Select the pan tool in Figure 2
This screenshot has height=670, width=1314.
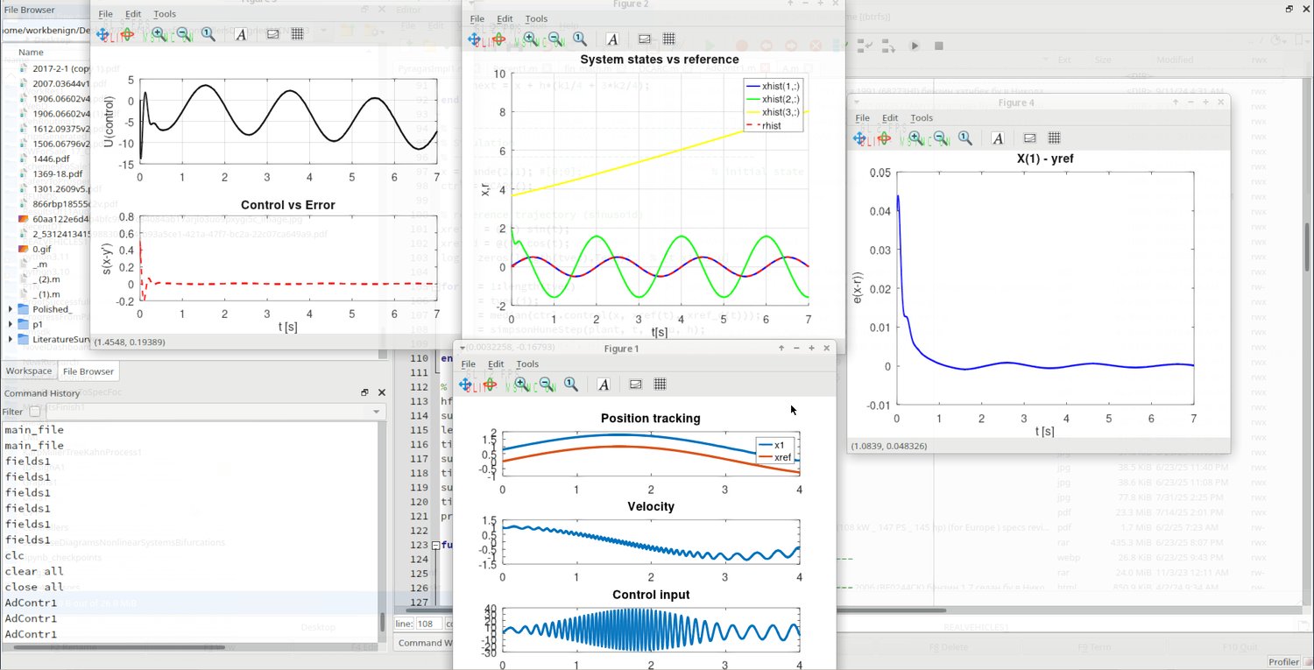(x=474, y=39)
